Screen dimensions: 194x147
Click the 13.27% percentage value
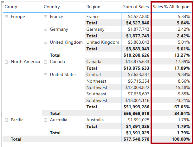point(182,55)
